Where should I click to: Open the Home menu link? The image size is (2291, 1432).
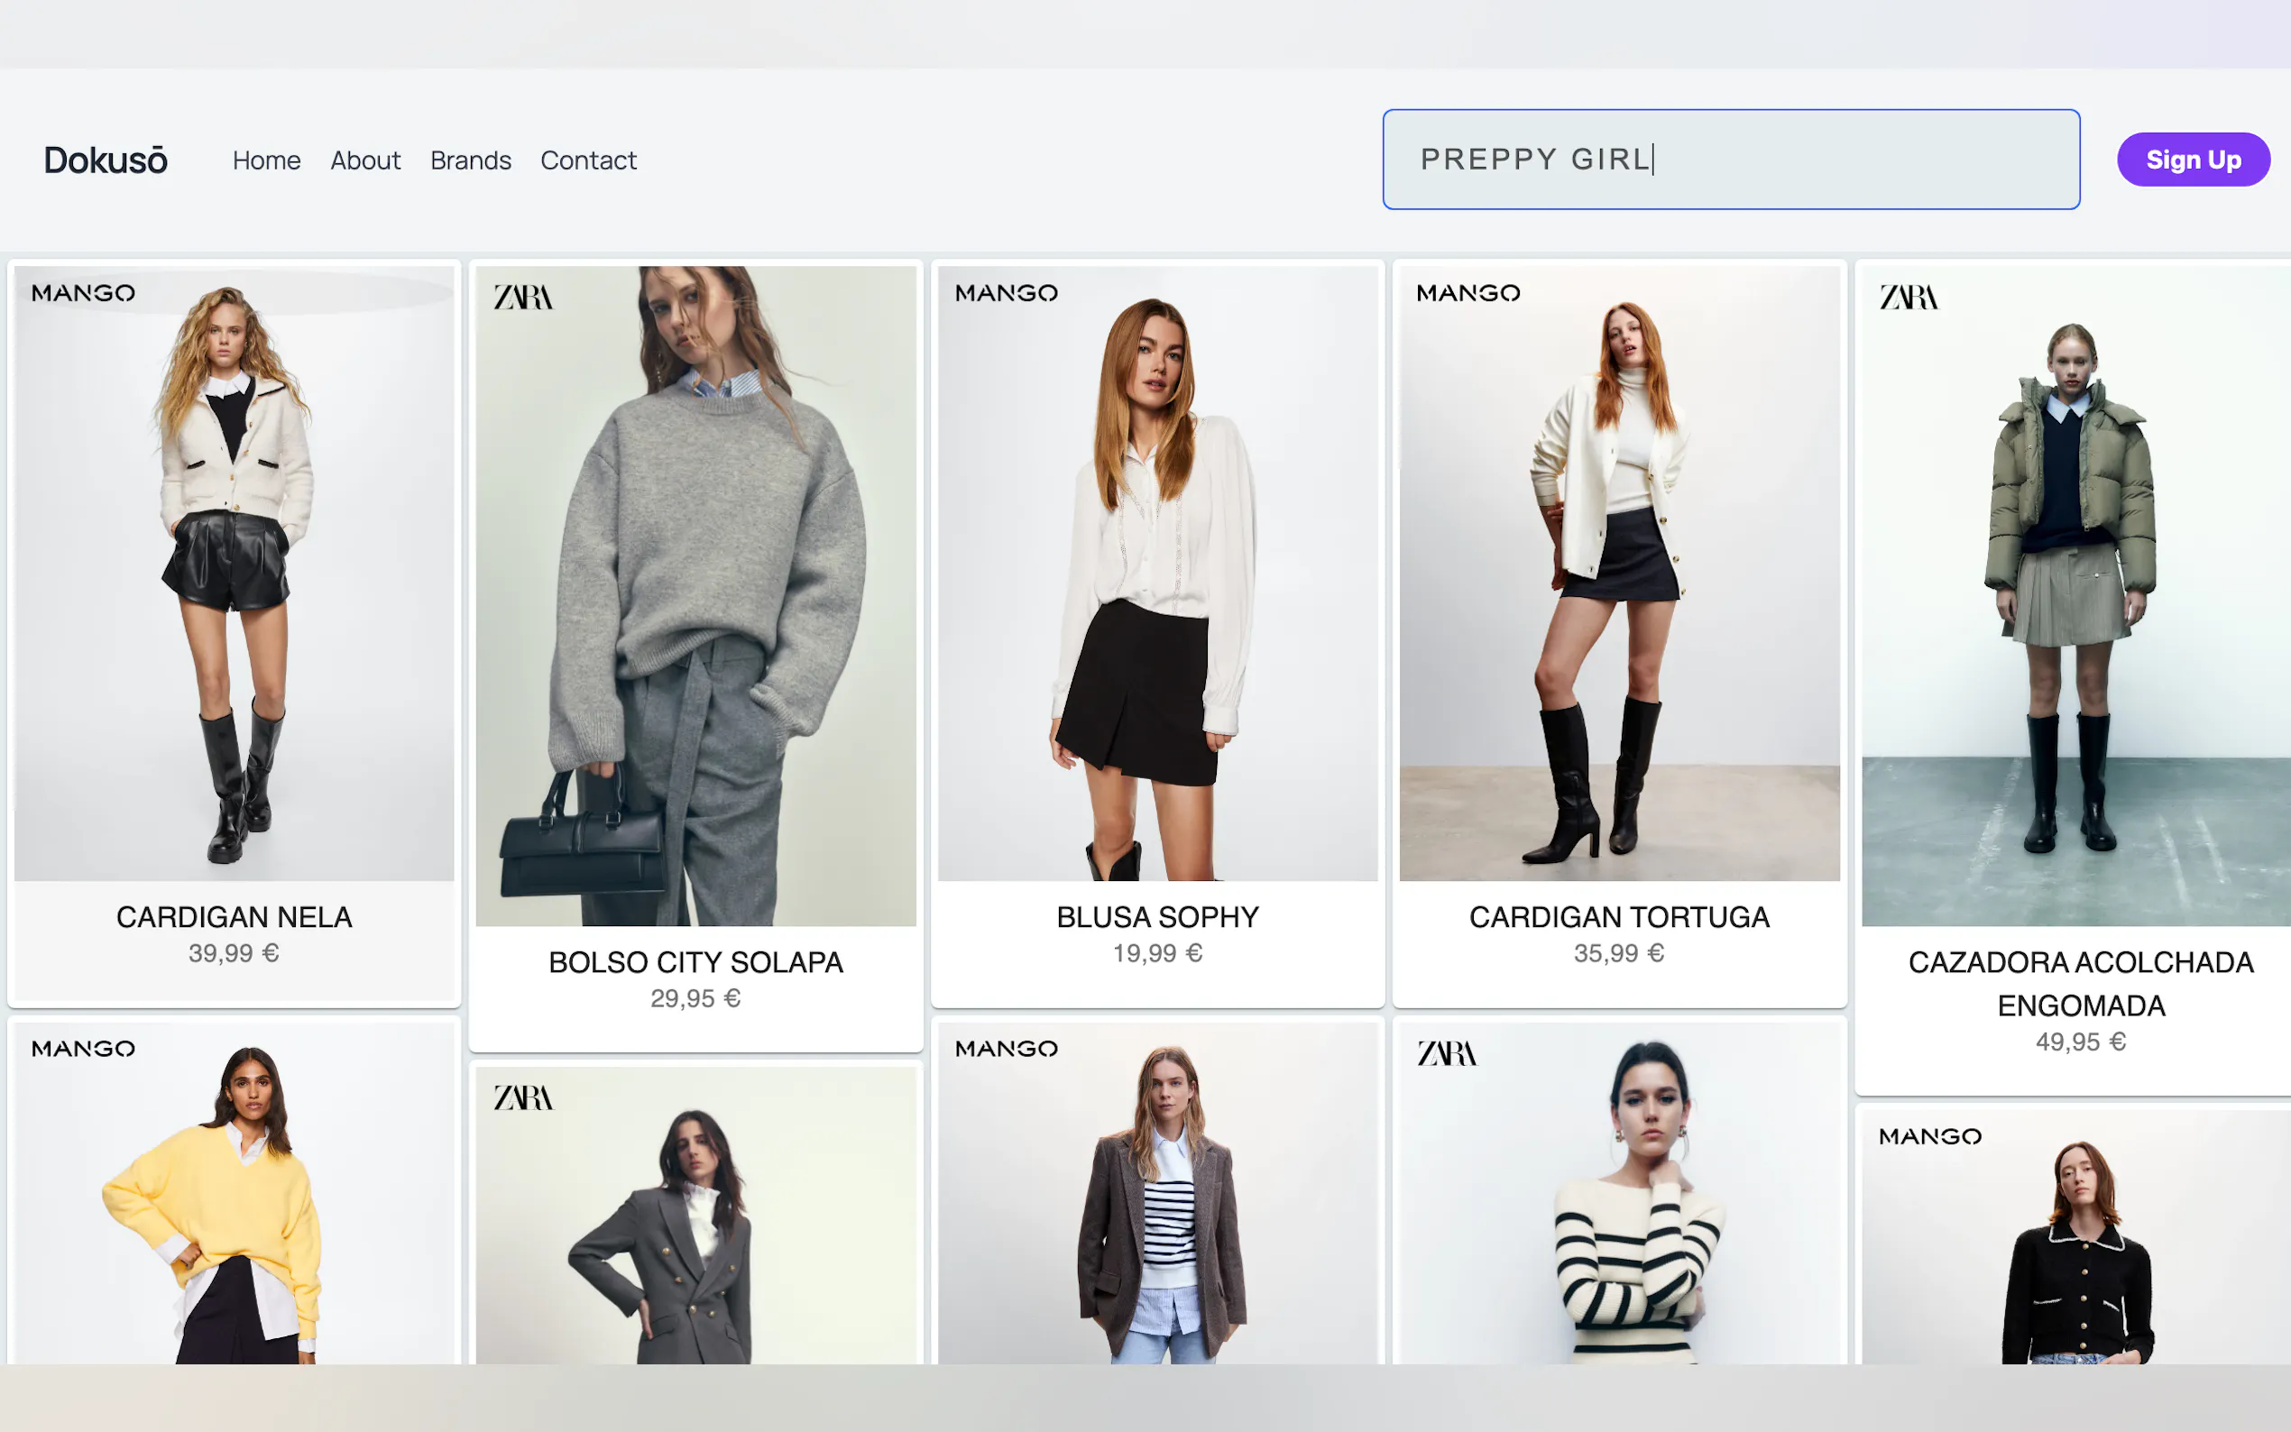click(x=266, y=160)
